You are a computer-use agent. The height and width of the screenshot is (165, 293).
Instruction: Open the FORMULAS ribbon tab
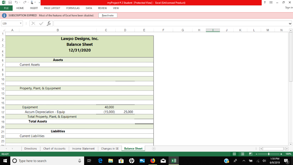pos(73,8)
